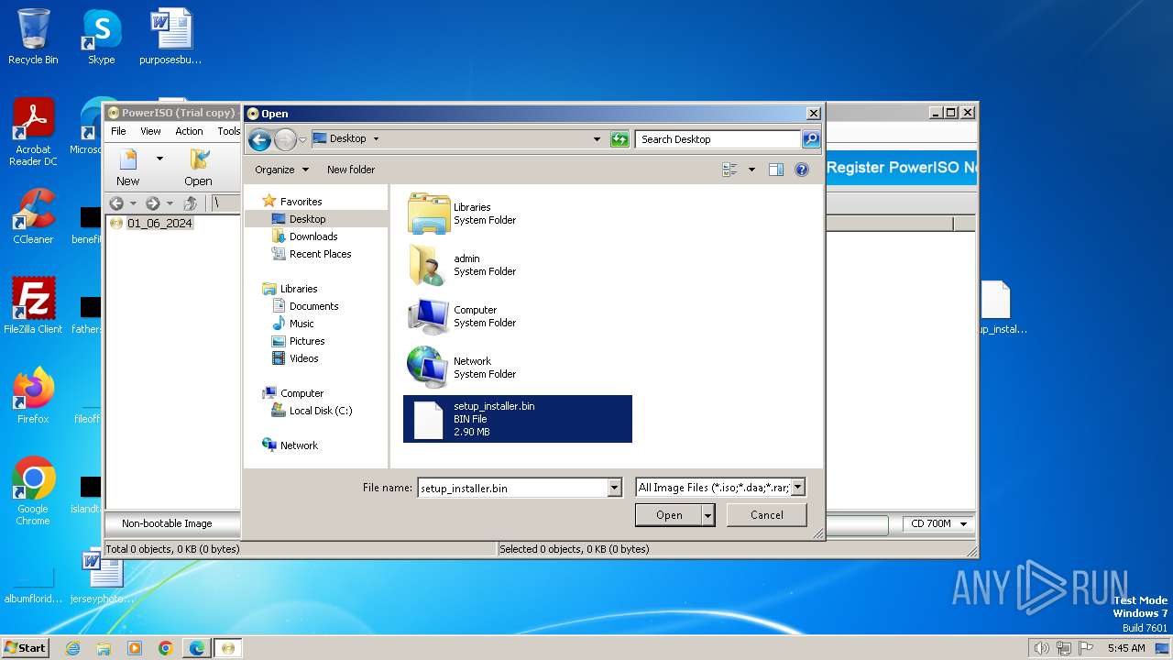Click the Start button
This screenshot has width=1173, height=660.
pyautogui.click(x=25, y=648)
